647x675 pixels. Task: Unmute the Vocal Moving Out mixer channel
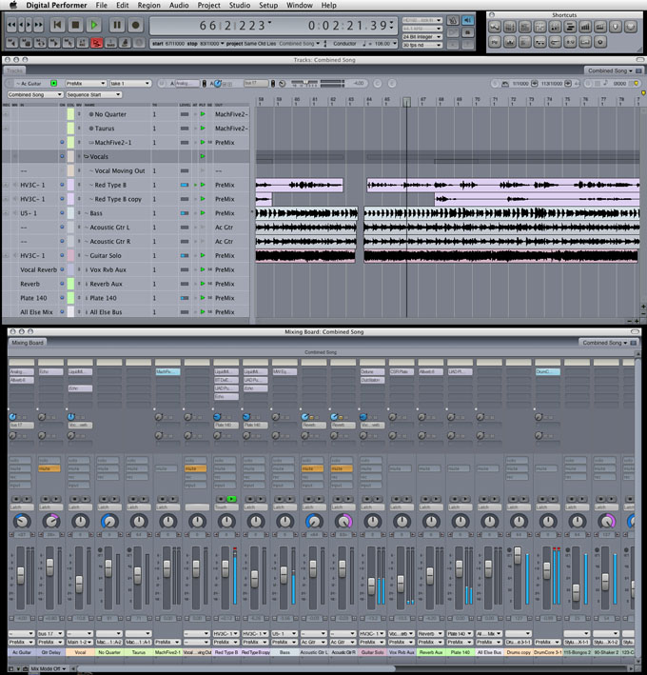[195, 468]
